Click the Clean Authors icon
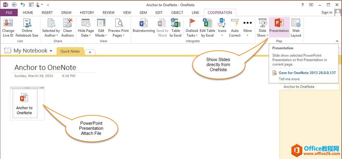This screenshot has height=159, width=342. coord(67,23)
